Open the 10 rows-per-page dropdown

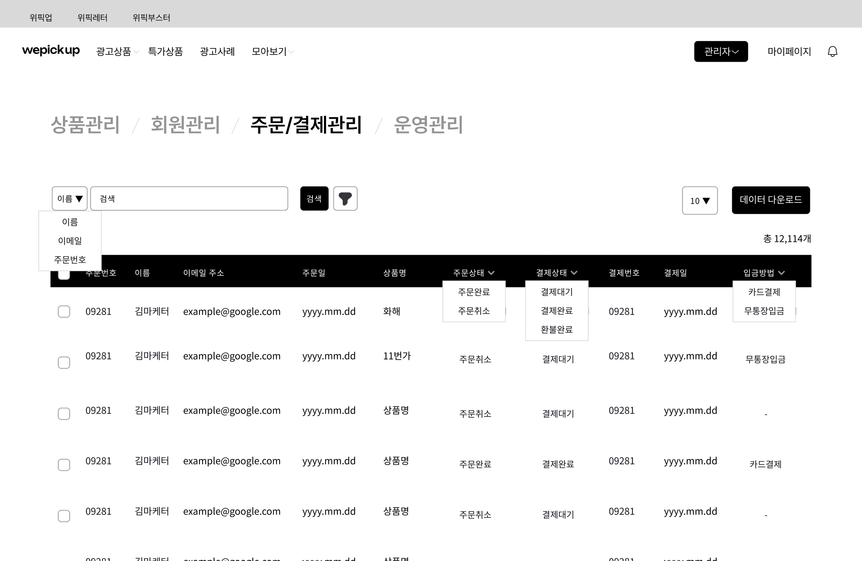click(x=700, y=201)
